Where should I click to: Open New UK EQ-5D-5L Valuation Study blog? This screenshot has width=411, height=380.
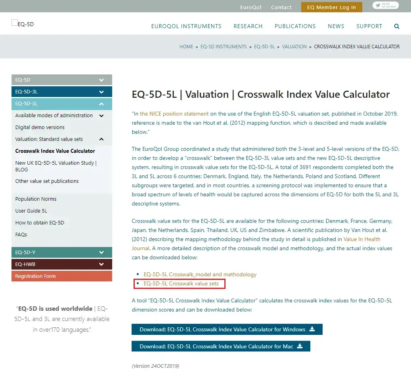56,166
